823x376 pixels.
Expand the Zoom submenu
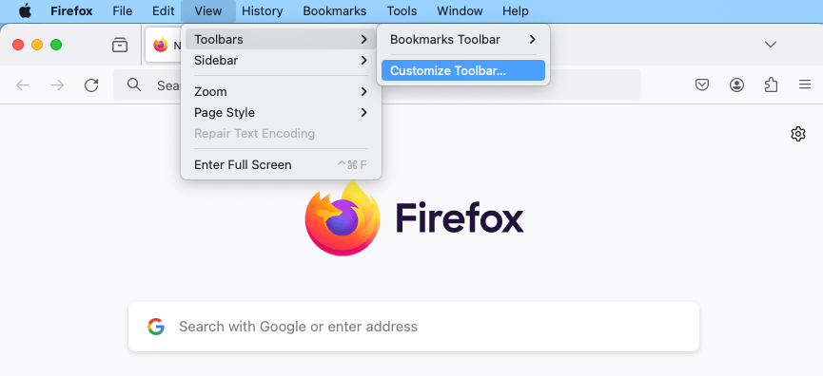click(x=281, y=92)
